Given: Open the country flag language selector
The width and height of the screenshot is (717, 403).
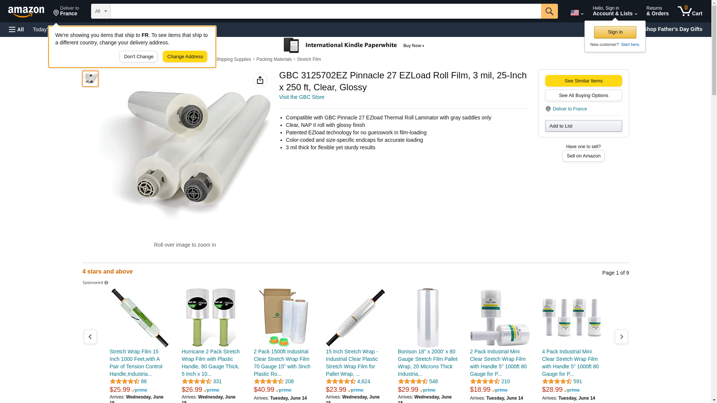Looking at the screenshot, I should click(x=577, y=13).
